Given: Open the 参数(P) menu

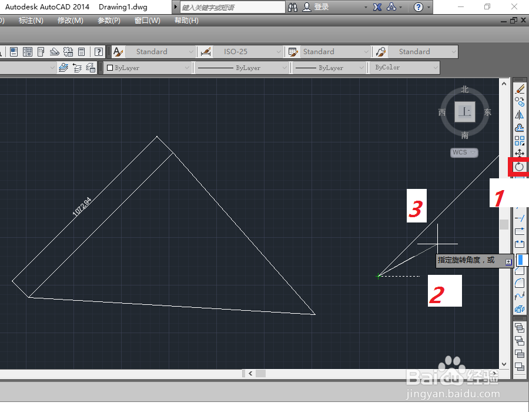Looking at the screenshot, I should (x=109, y=21).
